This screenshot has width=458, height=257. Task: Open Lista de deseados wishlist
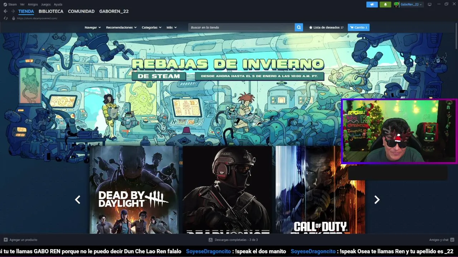point(326,27)
